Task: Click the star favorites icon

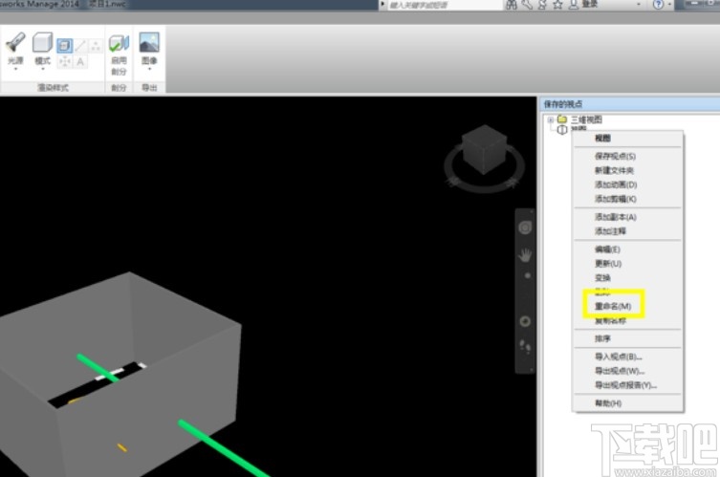Action: pyautogui.click(x=557, y=5)
